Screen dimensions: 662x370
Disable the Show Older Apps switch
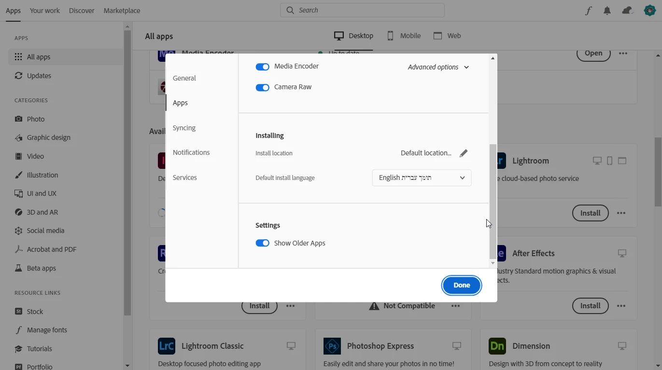coord(262,243)
